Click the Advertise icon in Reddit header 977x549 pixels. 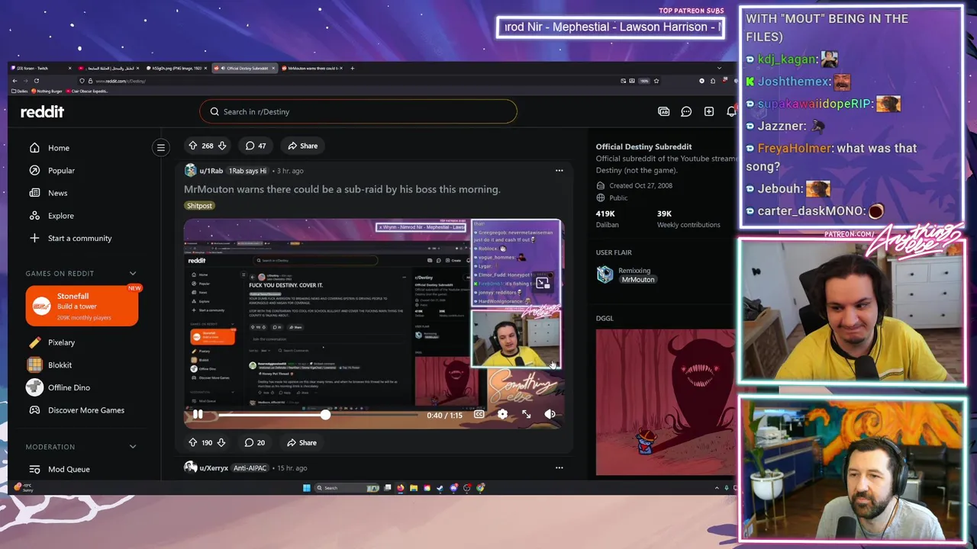click(x=663, y=111)
